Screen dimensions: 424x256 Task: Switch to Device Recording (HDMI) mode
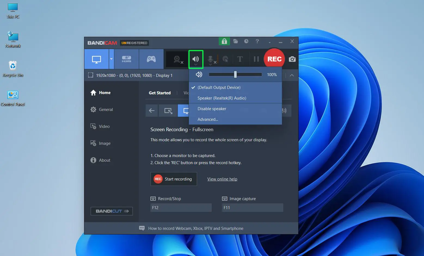tap(126, 59)
